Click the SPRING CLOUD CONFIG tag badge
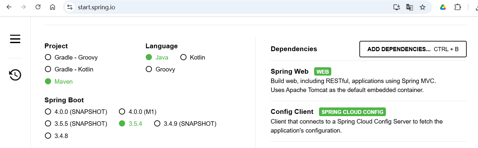Image resolution: width=478 pixels, height=148 pixels. (352, 112)
